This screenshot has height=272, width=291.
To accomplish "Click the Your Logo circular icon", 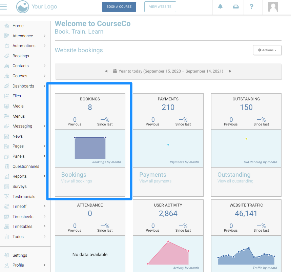I will (x=23, y=7).
